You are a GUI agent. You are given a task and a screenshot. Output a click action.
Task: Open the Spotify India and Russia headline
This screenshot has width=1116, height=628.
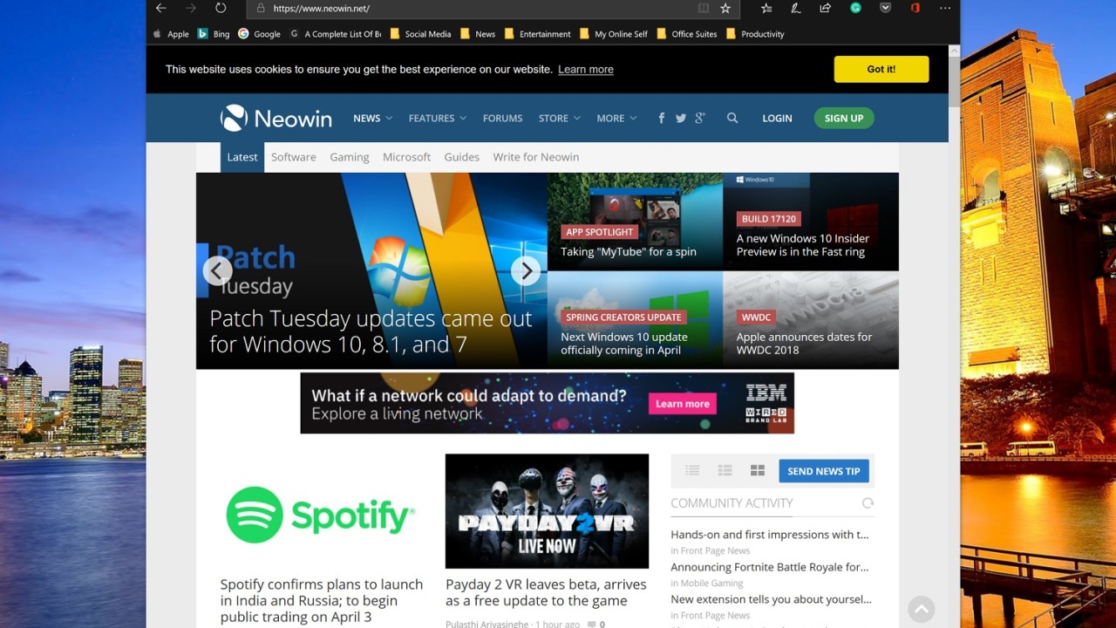point(322,600)
